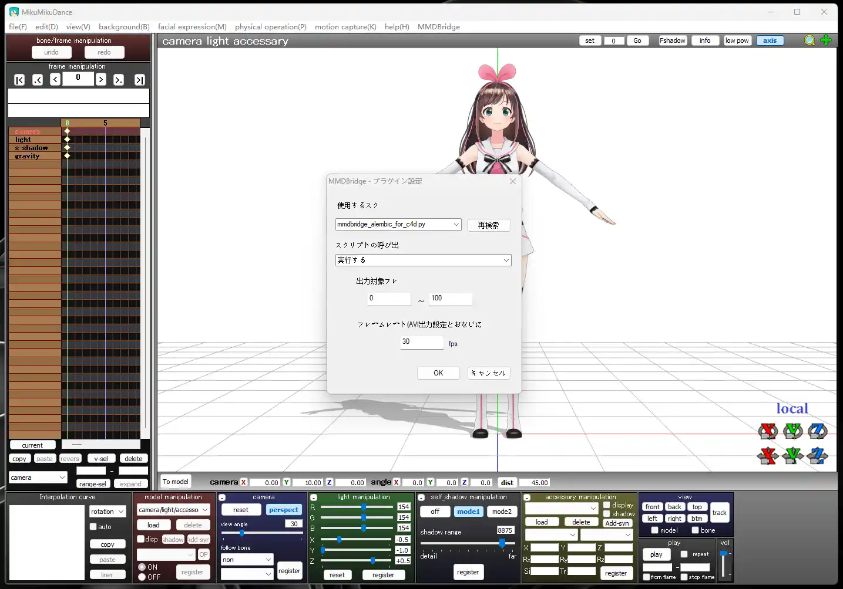Enable the model checkbox in view panel
The height and width of the screenshot is (589, 843).
coord(654,530)
